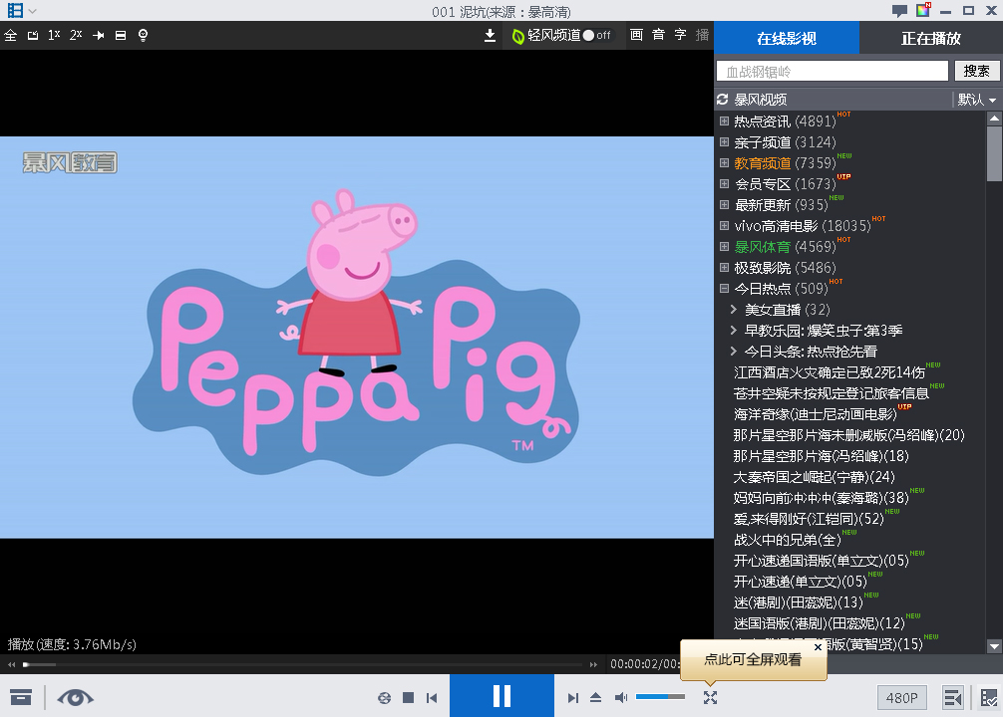The image size is (1003, 717).
Task: Select the 在线影视 tab
Action: (787, 38)
